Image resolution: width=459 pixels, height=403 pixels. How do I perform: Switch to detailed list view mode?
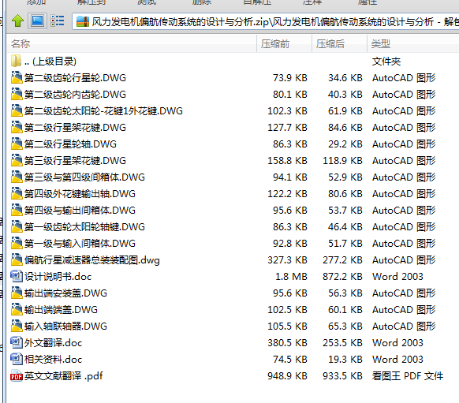[x=58, y=21]
